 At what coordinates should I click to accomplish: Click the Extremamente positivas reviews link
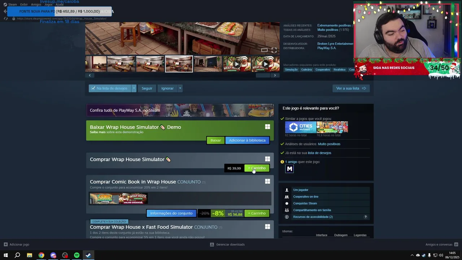pos(334,25)
